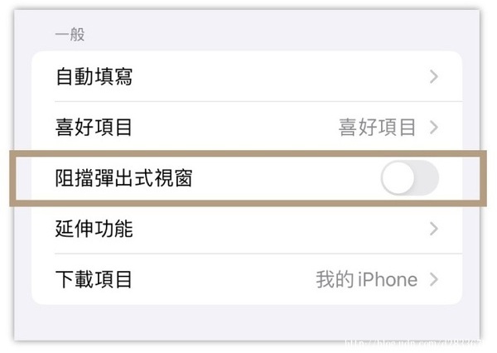This screenshot has height=353, width=497.
Task: Click the arrow icon on 延伸功能 row
Action: [x=434, y=229]
